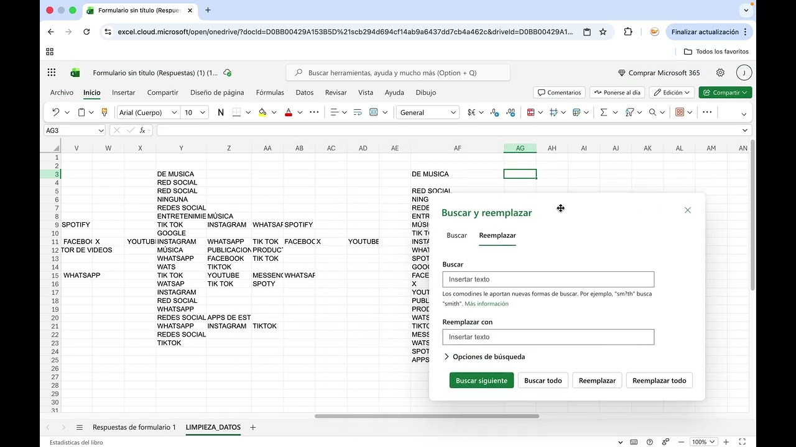Image resolution: width=796 pixels, height=447 pixels.
Task: Open the ribbon overflow ellipsis
Action: 707,112
